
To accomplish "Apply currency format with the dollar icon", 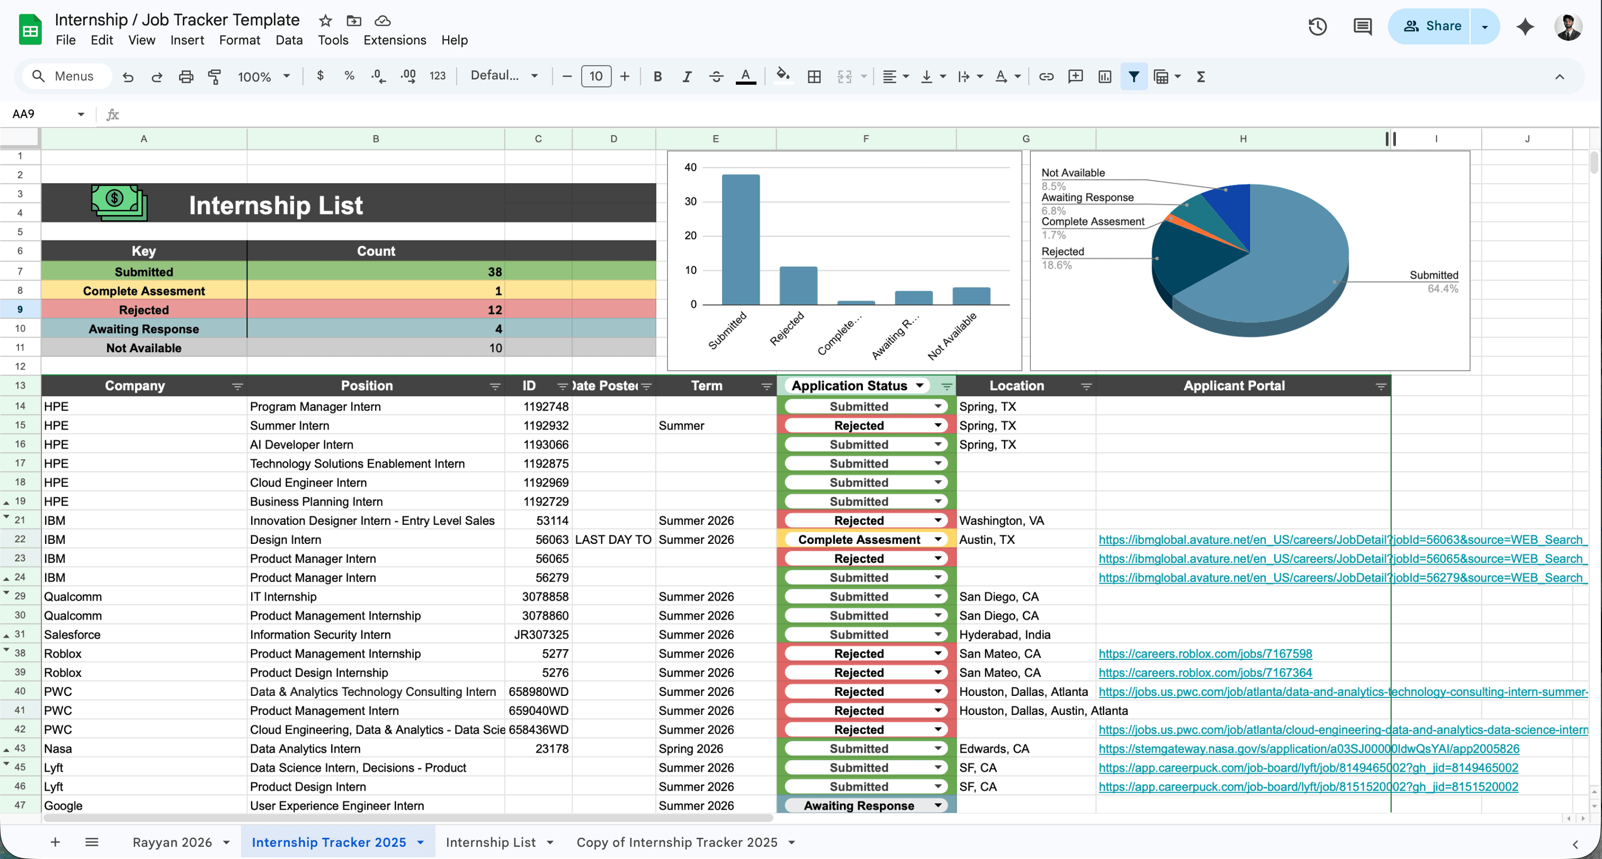I will 321,76.
